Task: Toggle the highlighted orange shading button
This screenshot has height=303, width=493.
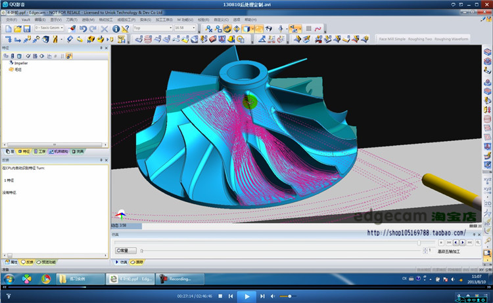Action: click(x=259, y=29)
